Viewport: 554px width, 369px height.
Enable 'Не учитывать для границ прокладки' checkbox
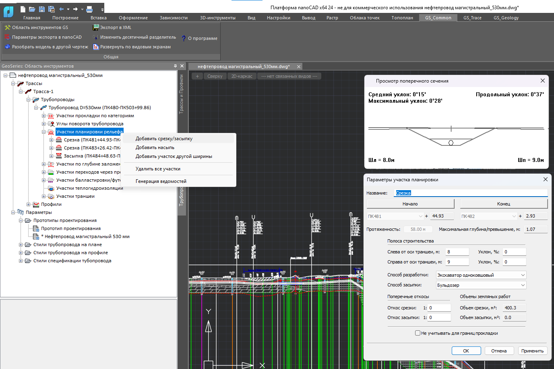click(x=418, y=333)
